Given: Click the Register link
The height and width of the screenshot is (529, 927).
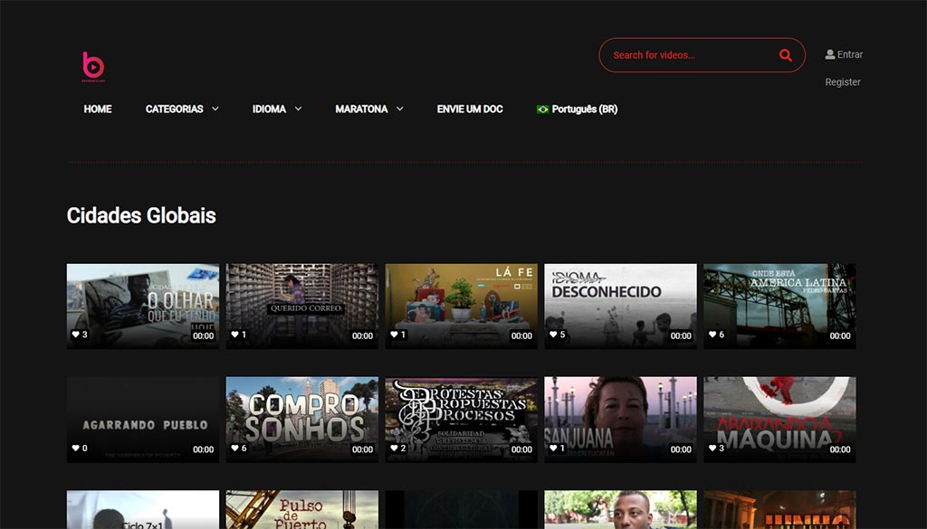Looking at the screenshot, I should click(843, 82).
